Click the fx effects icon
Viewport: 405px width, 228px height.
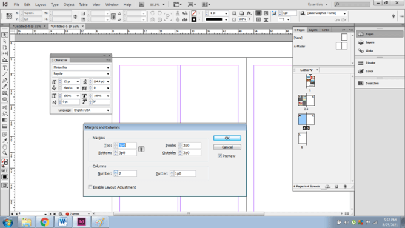point(249,13)
